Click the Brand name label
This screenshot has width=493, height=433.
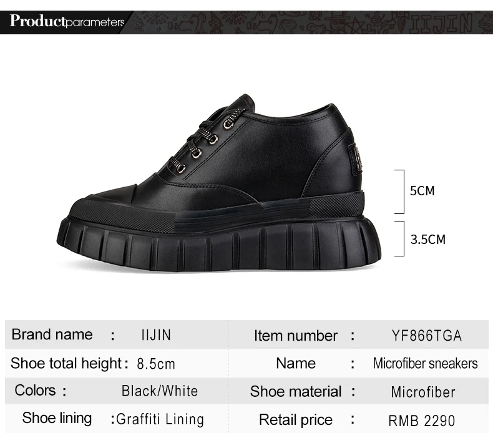tap(52, 334)
